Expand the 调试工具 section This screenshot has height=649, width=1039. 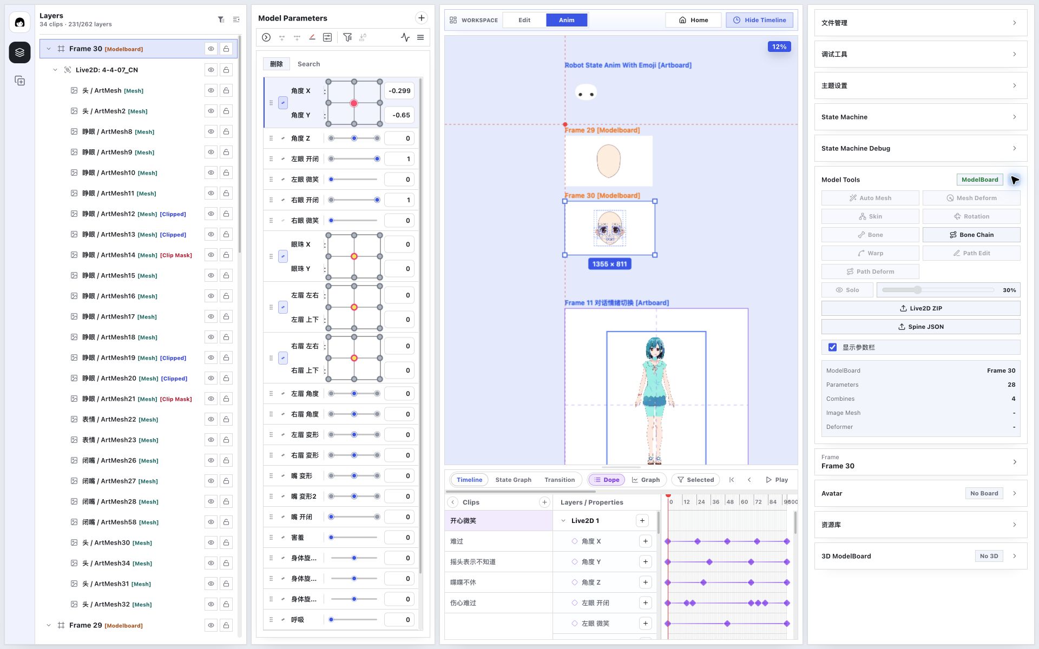click(x=920, y=54)
